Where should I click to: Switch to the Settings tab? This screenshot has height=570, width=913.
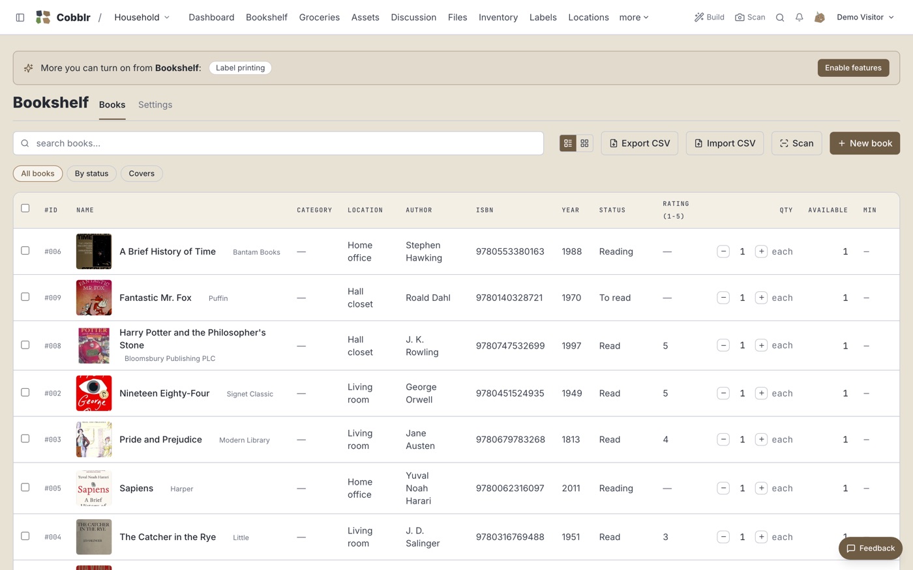click(x=155, y=105)
